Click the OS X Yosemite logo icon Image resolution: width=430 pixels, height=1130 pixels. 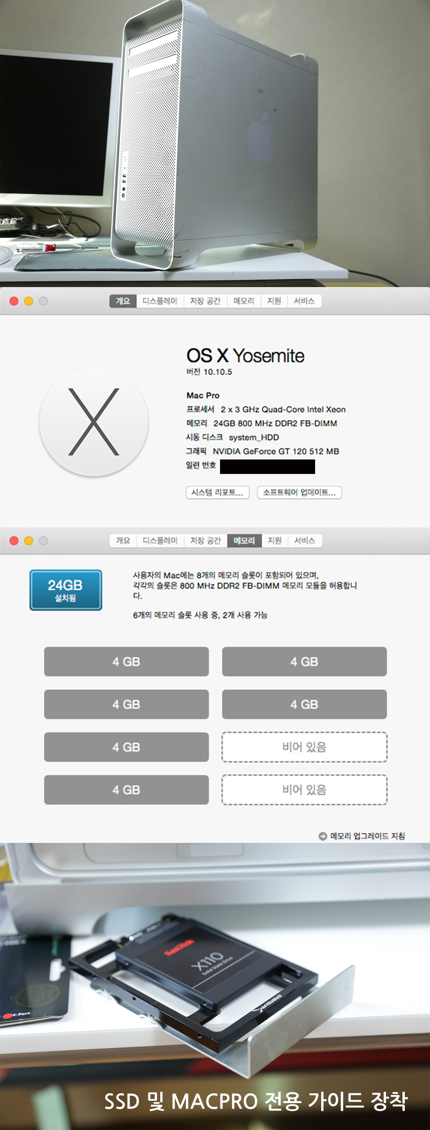click(93, 422)
